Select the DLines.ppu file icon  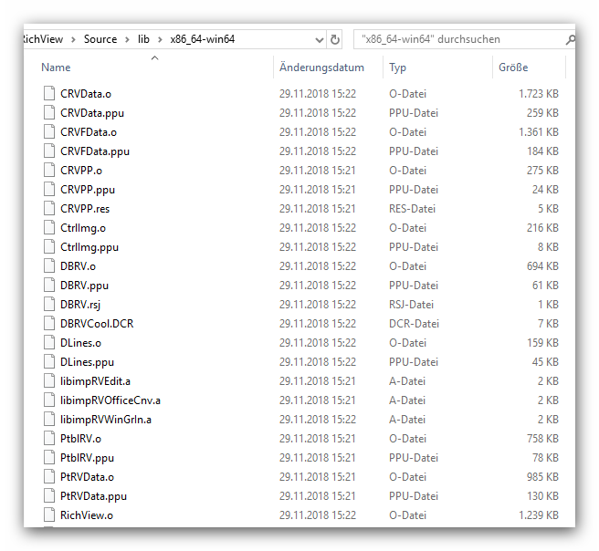tap(49, 361)
